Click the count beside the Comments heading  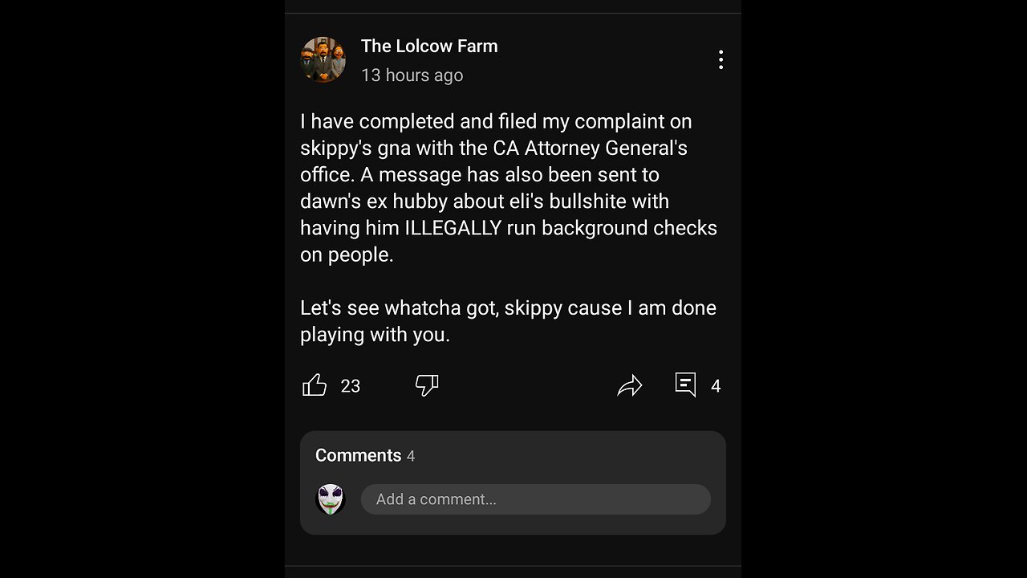411,456
